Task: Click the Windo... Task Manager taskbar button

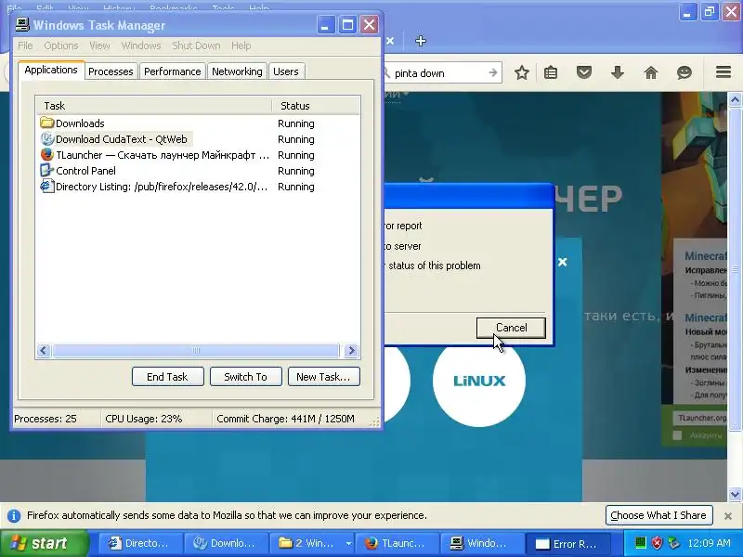Action: point(482,543)
